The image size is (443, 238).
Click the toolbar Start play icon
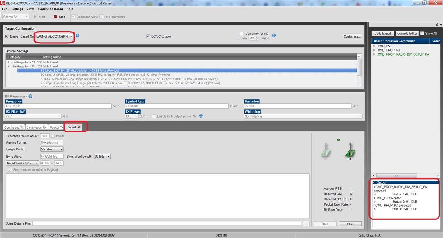coord(35,17)
